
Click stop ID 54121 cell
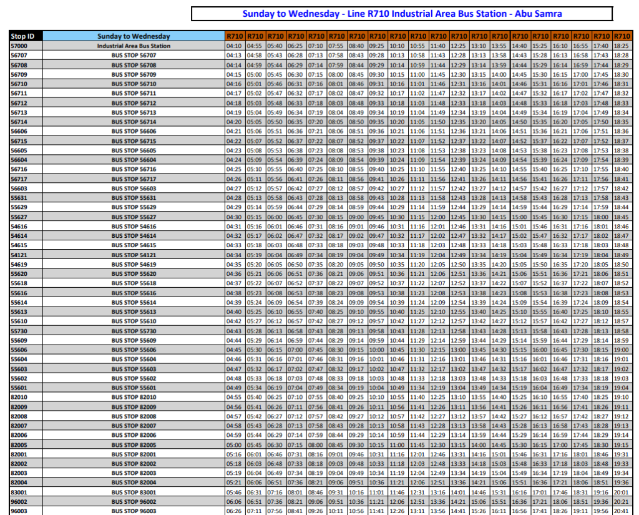pos(19,255)
